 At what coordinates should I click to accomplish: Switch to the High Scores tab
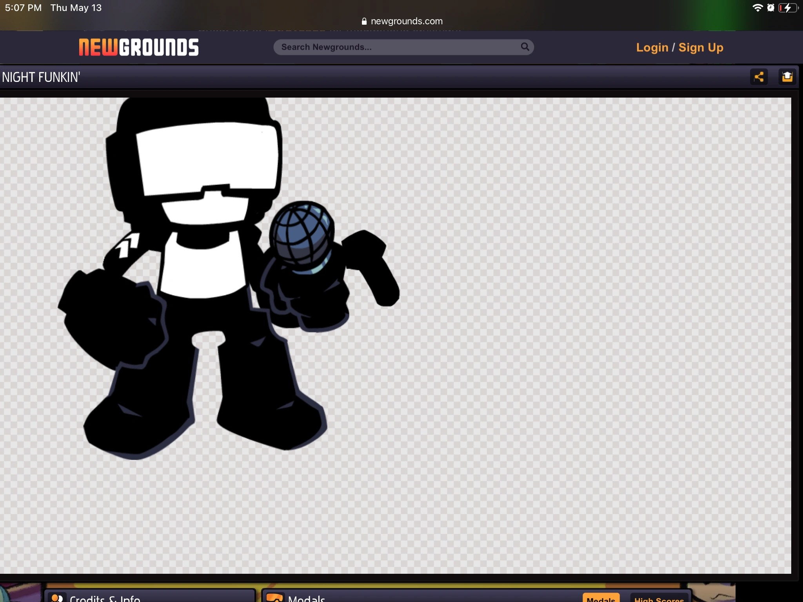click(x=659, y=598)
